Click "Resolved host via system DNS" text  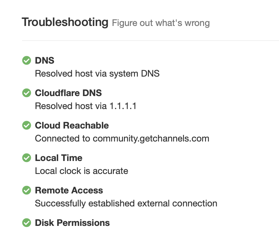[97, 74]
